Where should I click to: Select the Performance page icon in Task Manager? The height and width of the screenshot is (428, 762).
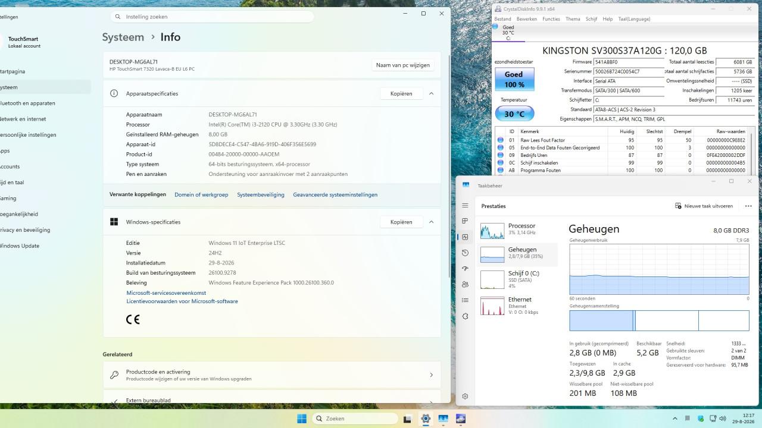[x=465, y=237]
